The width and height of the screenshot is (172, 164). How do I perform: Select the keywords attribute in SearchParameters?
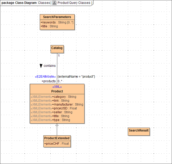[57, 22]
